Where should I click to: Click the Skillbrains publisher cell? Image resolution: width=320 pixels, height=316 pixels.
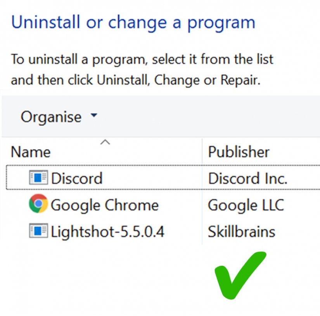[x=241, y=232]
